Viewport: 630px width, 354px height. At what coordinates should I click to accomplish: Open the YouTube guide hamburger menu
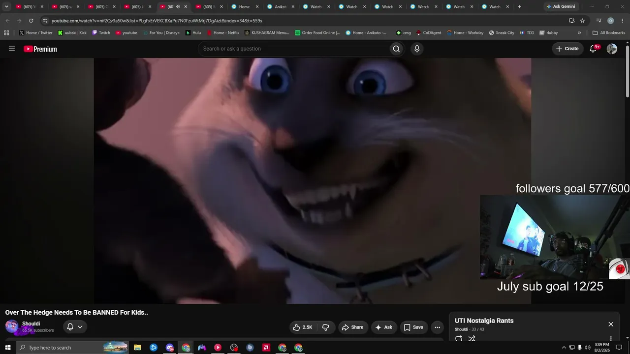click(12, 49)
